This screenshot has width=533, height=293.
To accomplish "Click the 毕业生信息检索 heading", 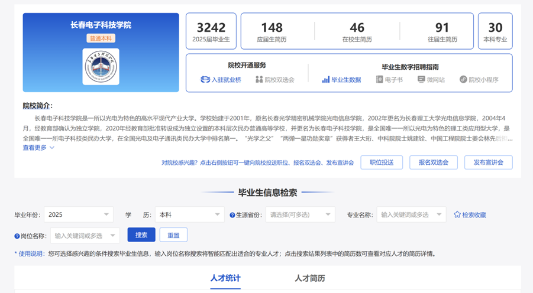I will 267,193.
